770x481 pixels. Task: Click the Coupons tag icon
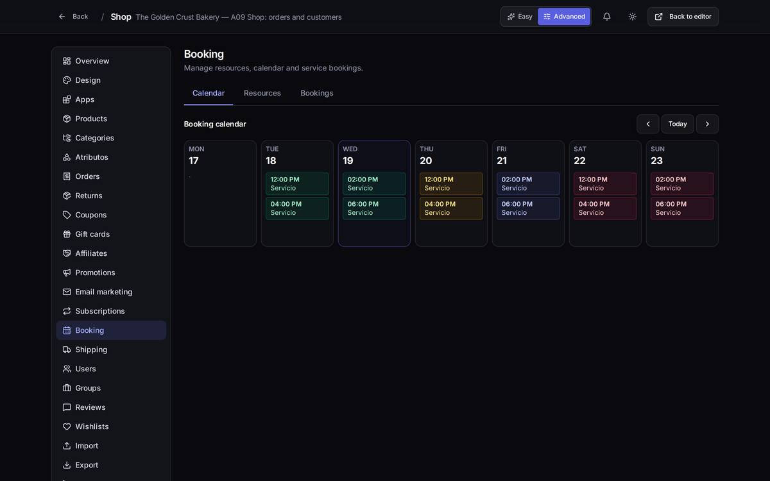pyautogui.click(x=67, y=215)
